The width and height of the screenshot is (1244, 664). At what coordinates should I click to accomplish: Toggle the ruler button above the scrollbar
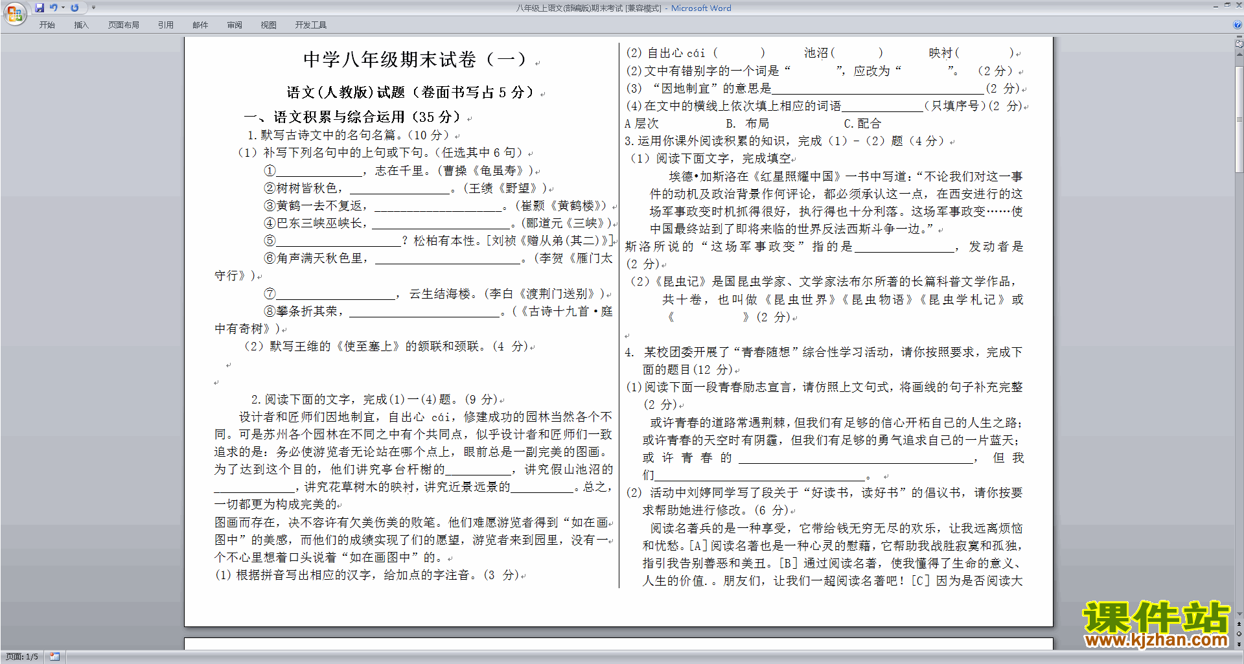point(1239,45)
